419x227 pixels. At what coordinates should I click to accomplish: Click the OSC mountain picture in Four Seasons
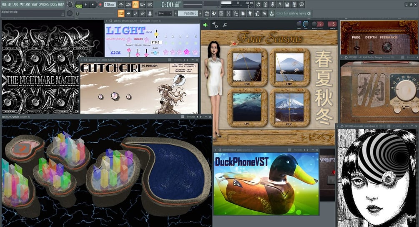coord(247,67)
